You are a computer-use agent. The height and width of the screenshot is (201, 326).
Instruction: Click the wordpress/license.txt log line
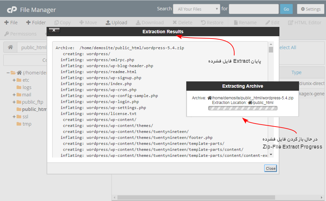(x=98, y=114)
